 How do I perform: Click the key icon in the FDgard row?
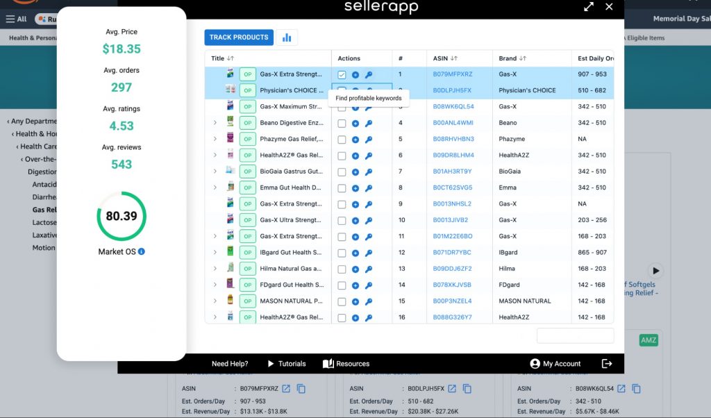pos(369,285)
